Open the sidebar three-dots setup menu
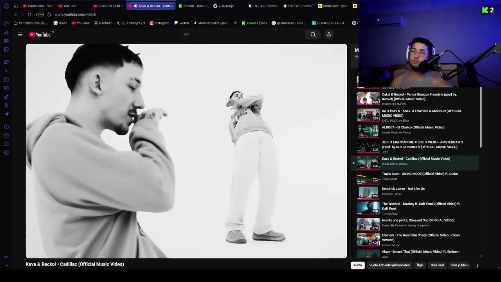Image resolution: width=501 pixels, height=282 pixels. 6,266
